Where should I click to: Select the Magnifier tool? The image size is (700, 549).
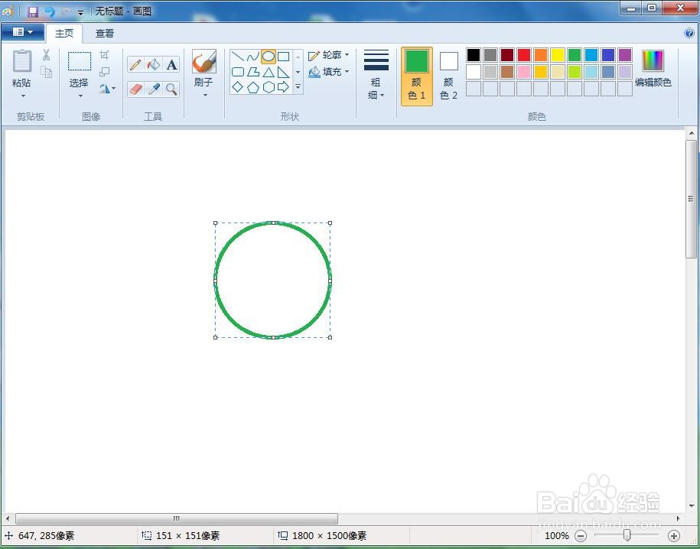pos(171,89)
